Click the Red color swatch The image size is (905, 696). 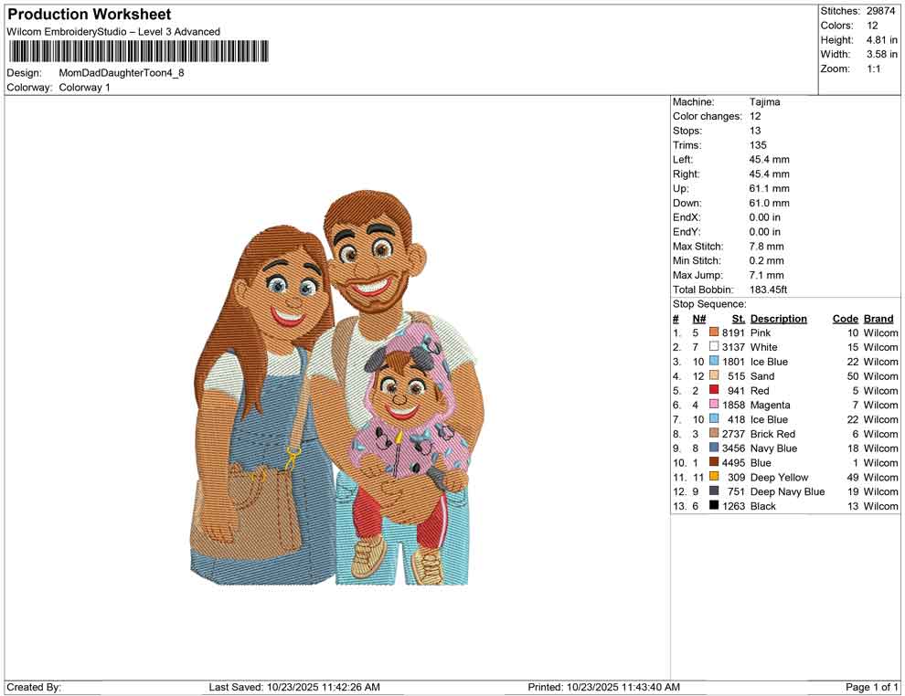click(x=712, y=390)
